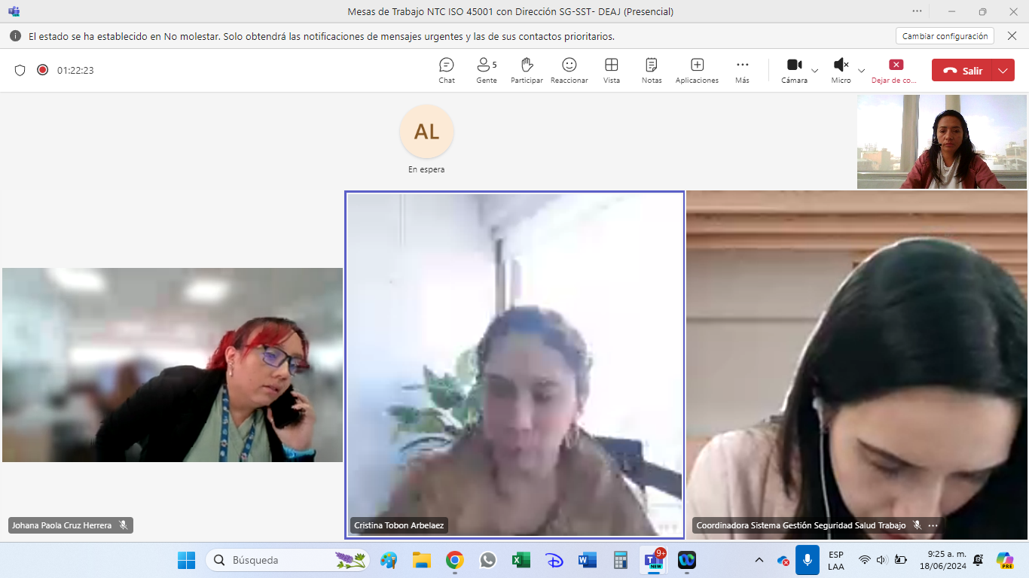Open Copilot Preview in the taskbar
Viewport: 1029px width, 578px height.
tap(1005, 560)
